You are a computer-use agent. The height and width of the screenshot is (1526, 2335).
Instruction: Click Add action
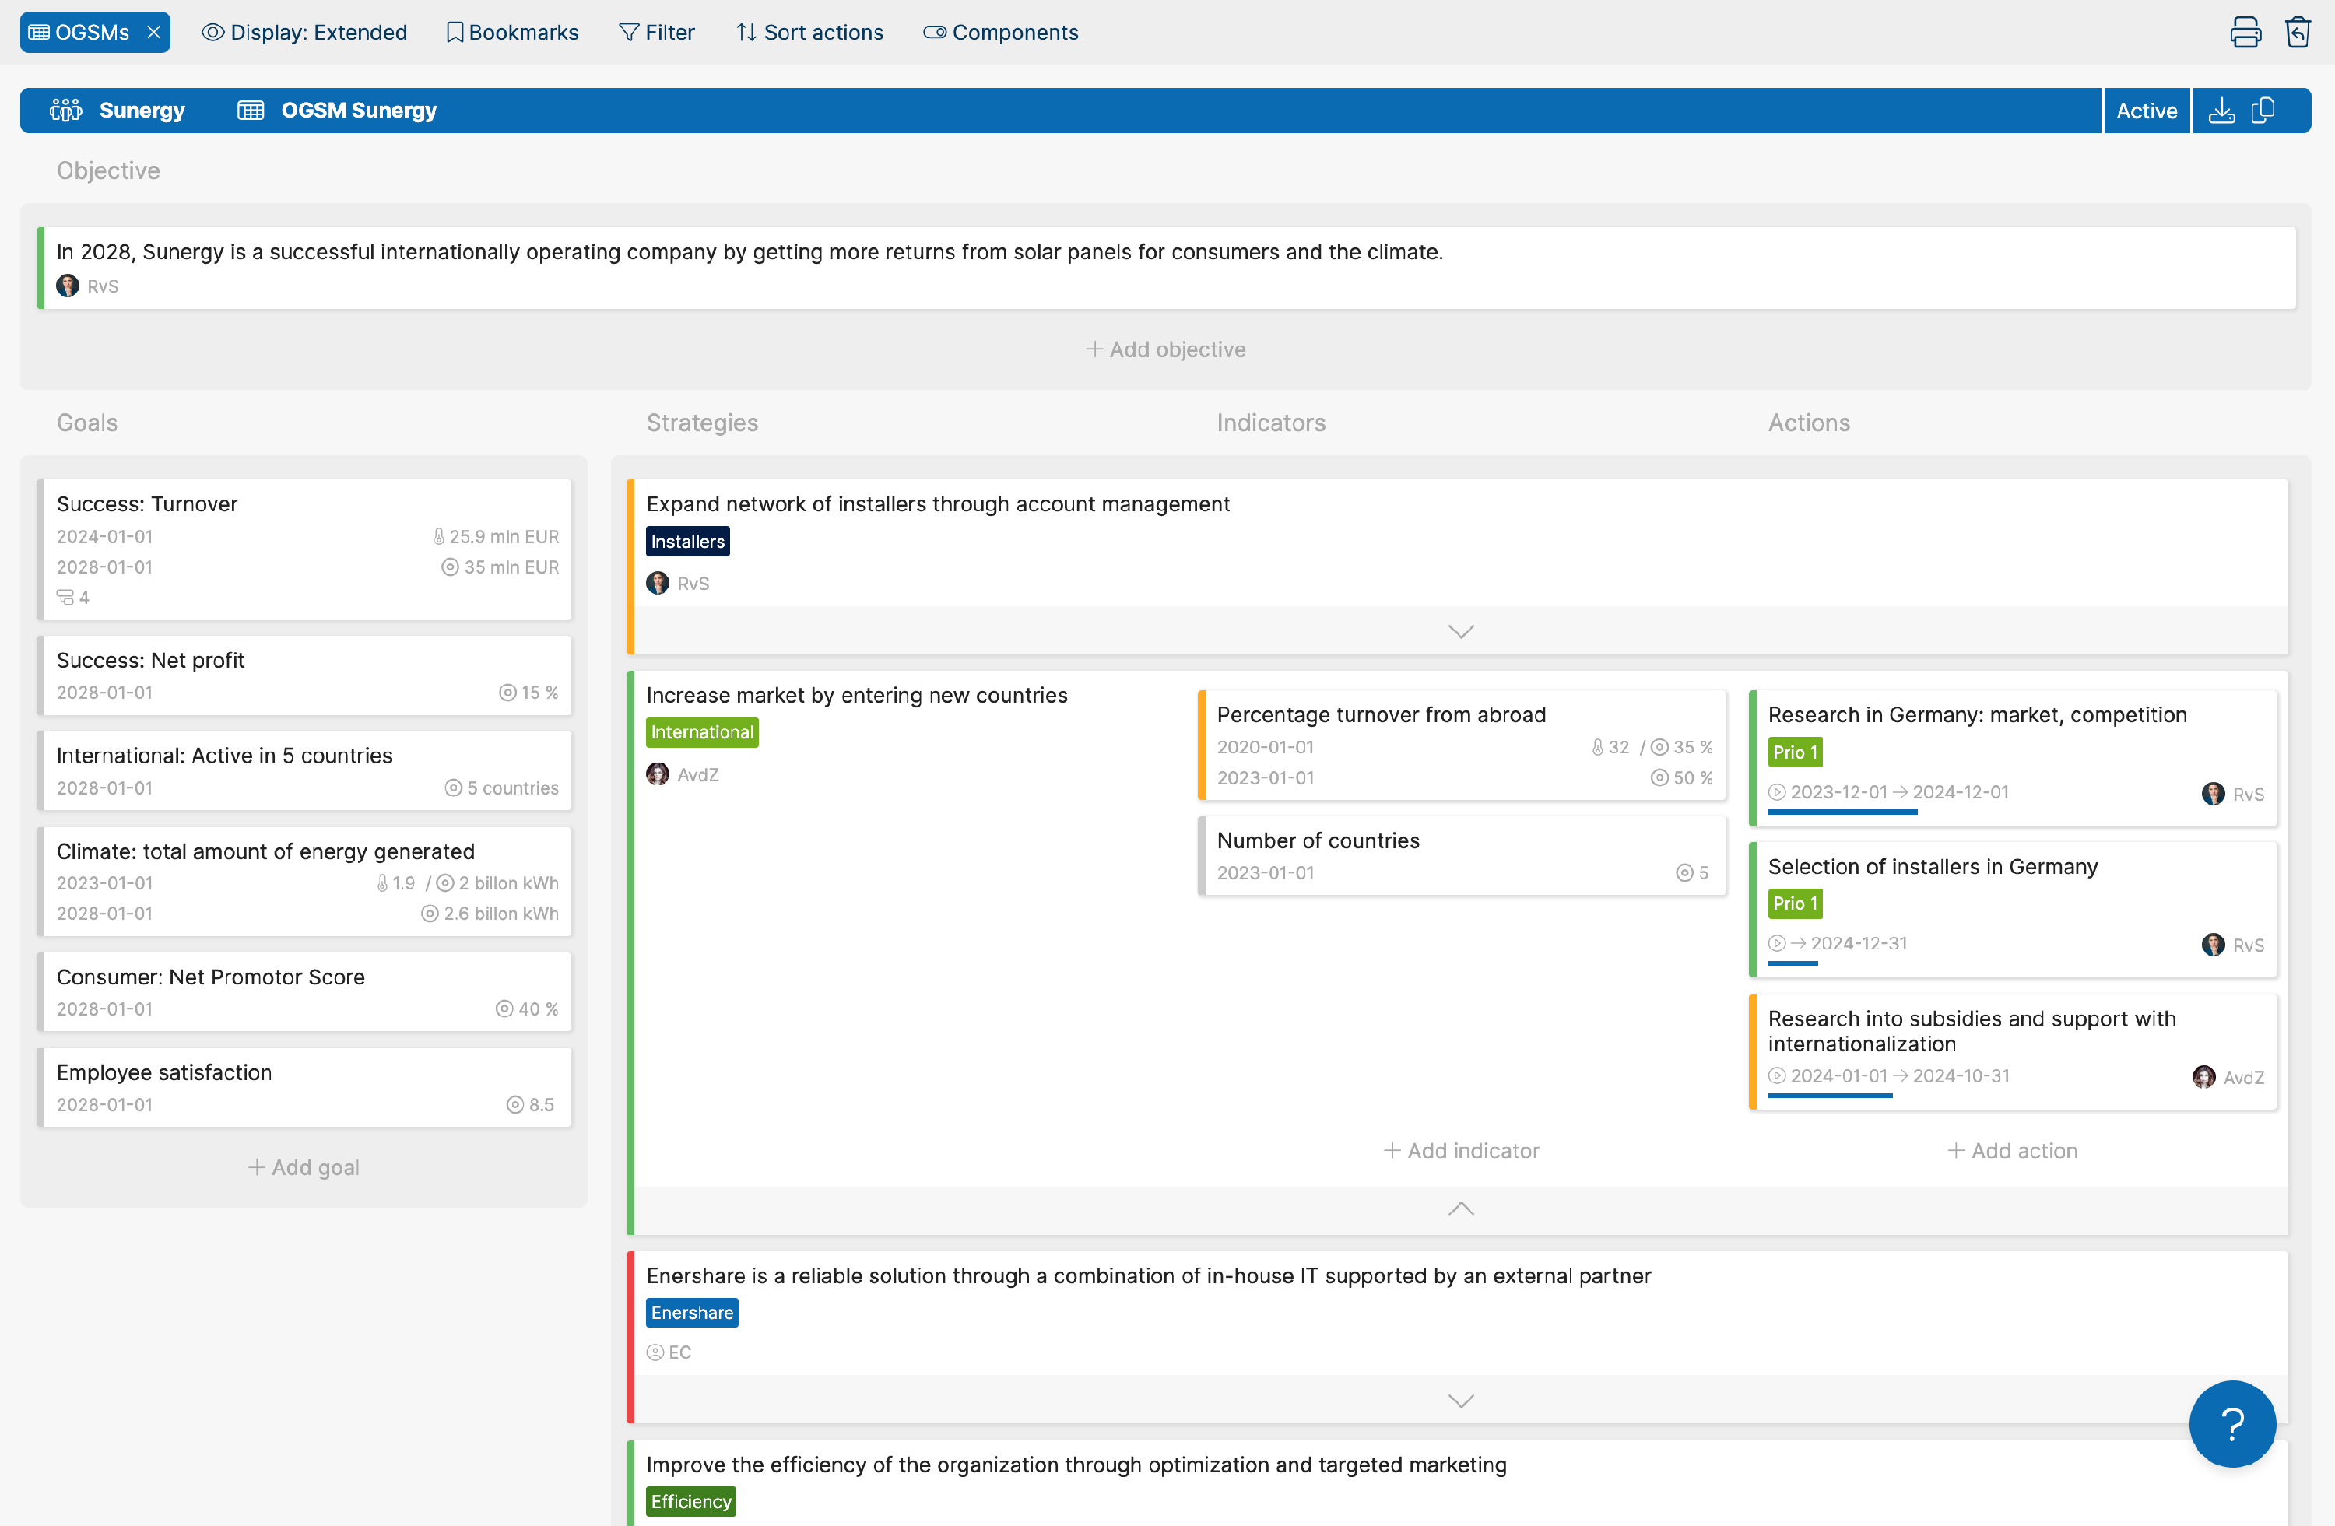click(x=2011, y=1150)
